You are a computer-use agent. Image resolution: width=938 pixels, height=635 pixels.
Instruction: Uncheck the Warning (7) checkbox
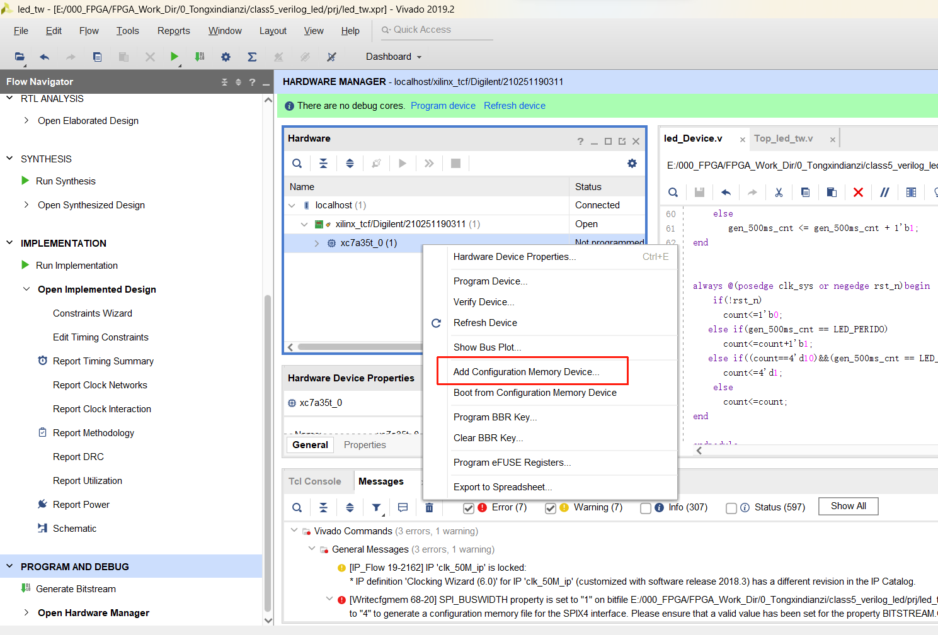tap(550, 508)
